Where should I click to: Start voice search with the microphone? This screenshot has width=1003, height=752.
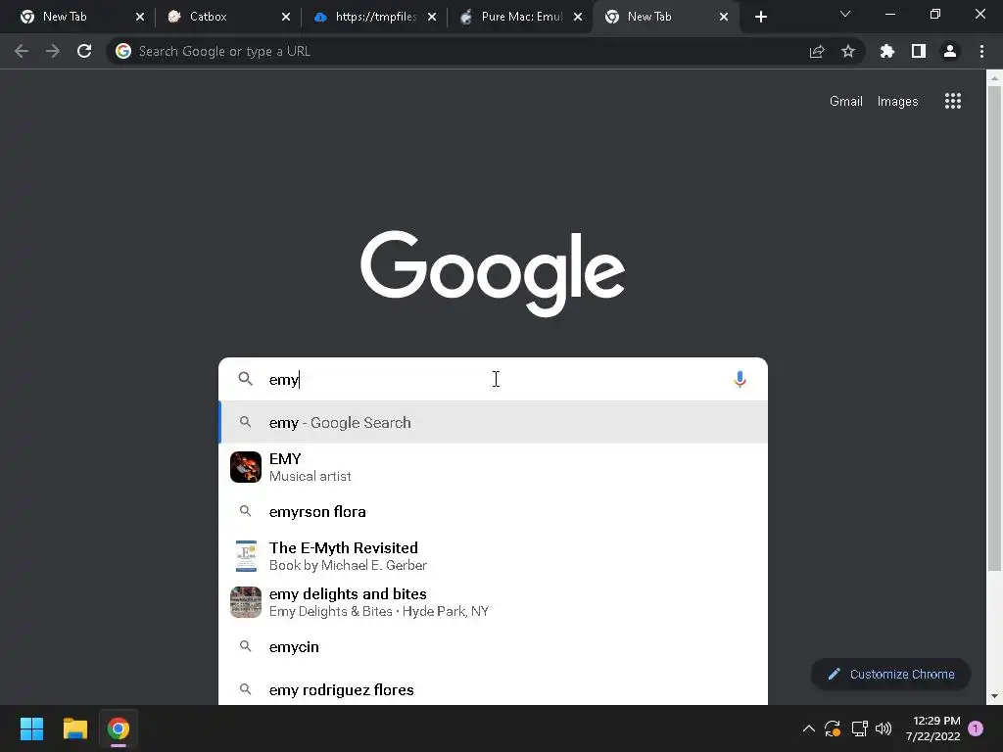coord(740,379)
